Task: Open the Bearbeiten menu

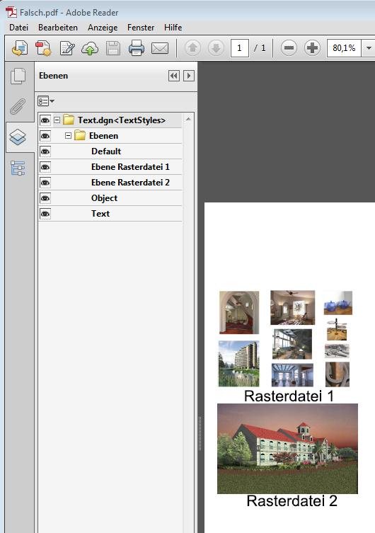Action: pyautogui.click(x=58, y=28)
